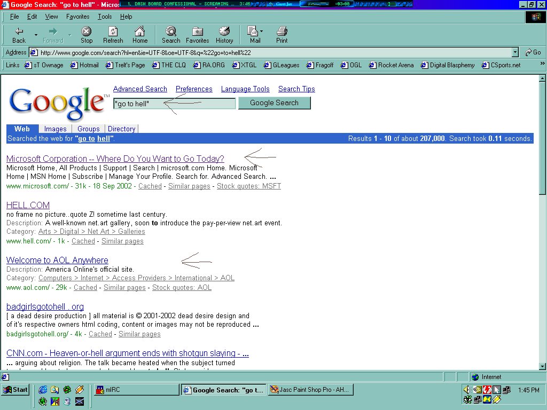Click in the Google search query field
Screen dimensions: 547x410
[175, 104]
